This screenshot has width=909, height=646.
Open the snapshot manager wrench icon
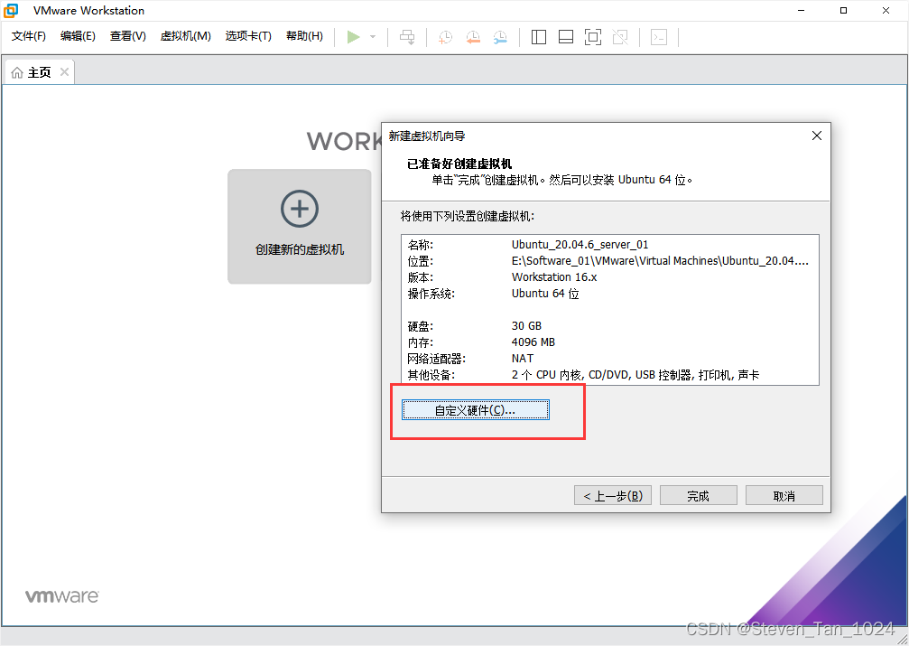pos(500,38)
